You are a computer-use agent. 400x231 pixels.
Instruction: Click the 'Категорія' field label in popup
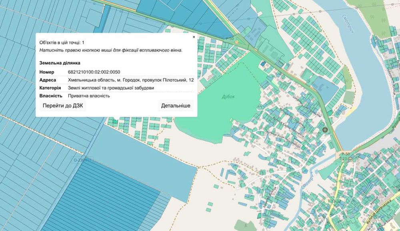click(x=50, y=88)
